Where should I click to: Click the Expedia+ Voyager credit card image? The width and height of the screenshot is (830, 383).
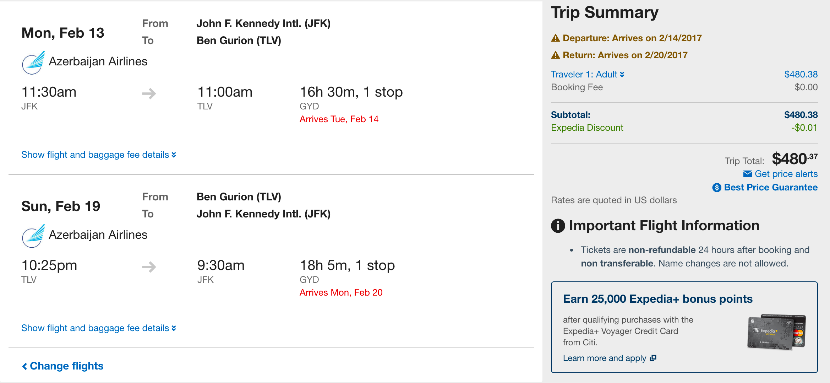coord(777,332)
